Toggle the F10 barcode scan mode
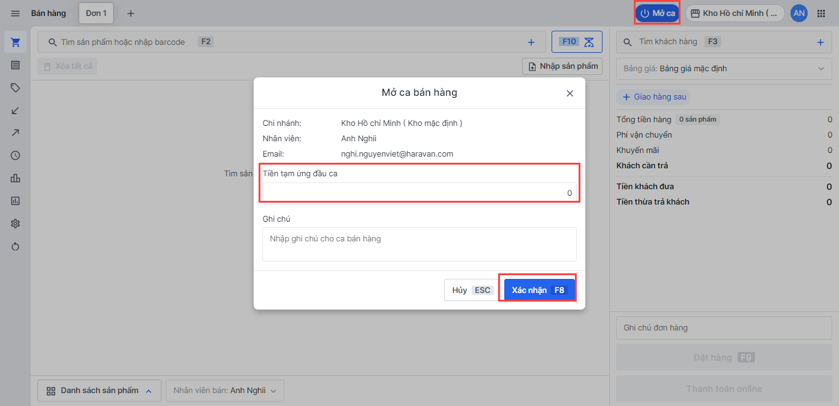 [x=577, y=42]
